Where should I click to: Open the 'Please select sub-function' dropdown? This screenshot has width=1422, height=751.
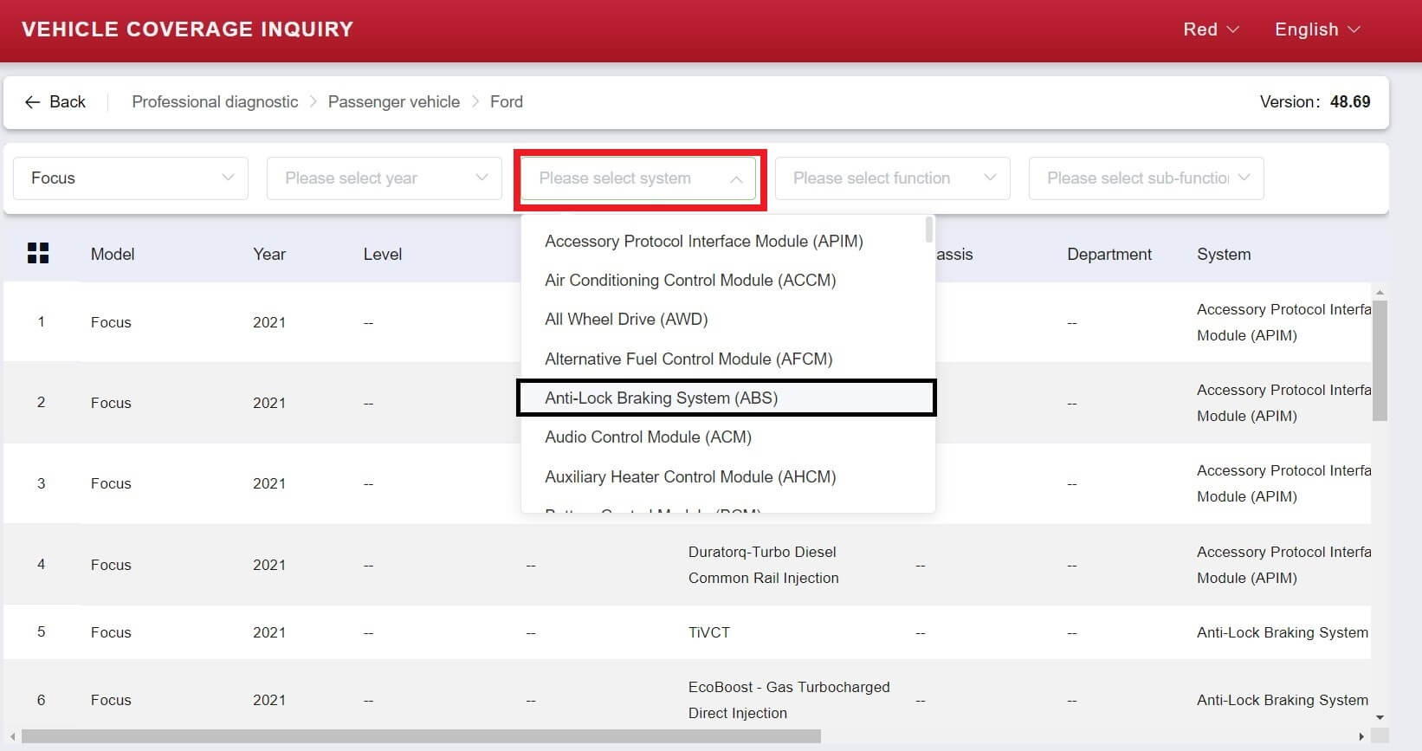click(x=1146, y=178)
